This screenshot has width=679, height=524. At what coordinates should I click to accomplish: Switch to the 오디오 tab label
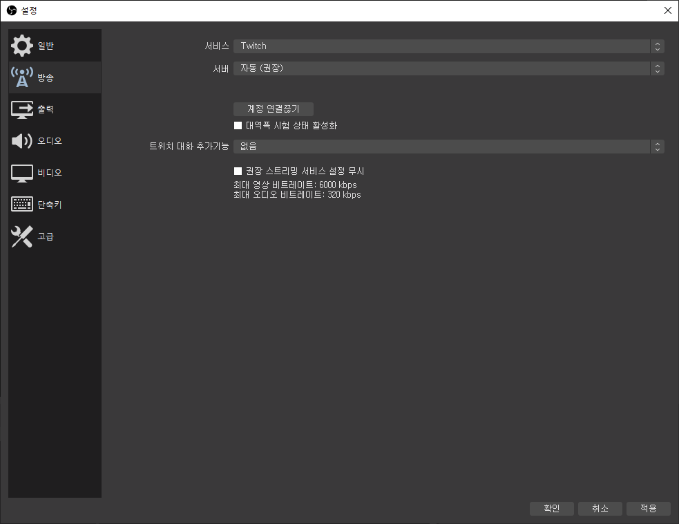pos(49,141)
